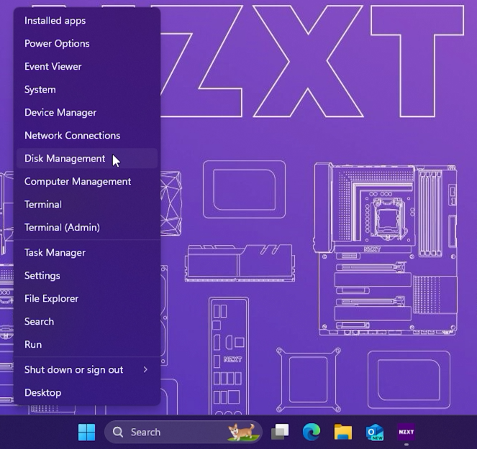Screen dimensions: 477x449
Task: Open the NZXT app on the taskbar
Action: coord(406,432)
